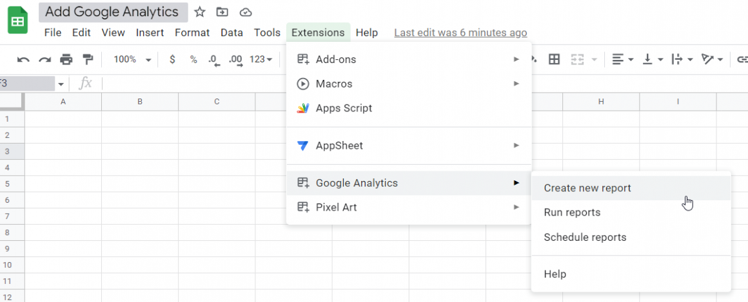Open the Help menu in menu bar
This screenshot has width=748, height=302.
click(367, 33)
